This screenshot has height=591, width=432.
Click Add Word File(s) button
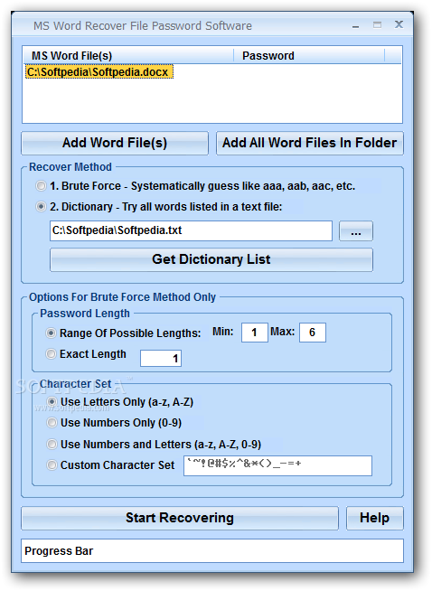(115, 143)
